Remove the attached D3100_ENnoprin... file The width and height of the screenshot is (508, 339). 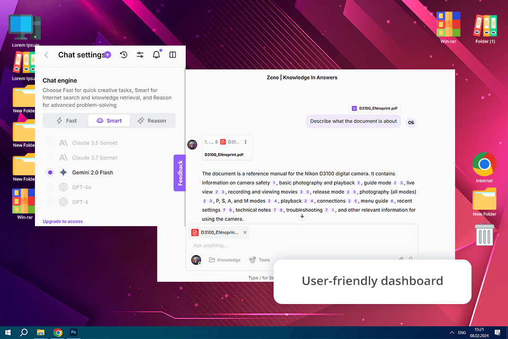pos(245,233)
